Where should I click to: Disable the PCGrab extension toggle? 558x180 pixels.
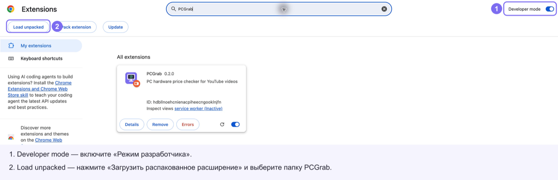click(x=235, y=124)
